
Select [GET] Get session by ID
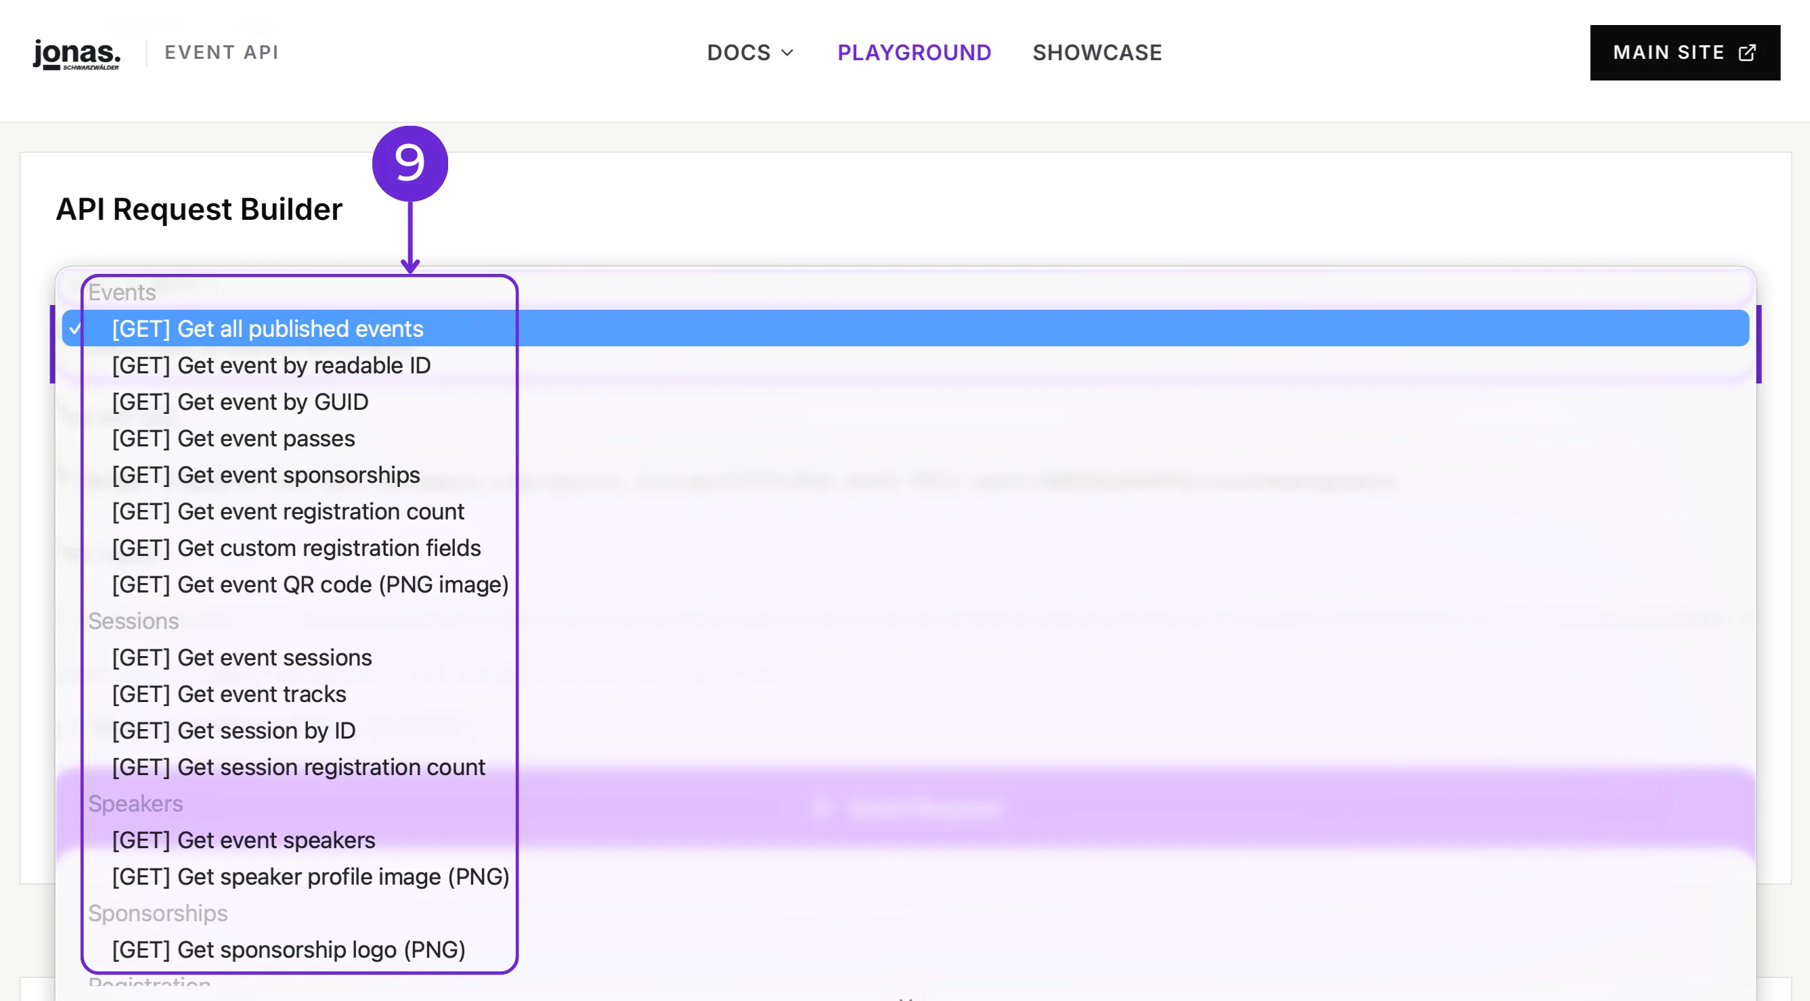coord(905,730)
